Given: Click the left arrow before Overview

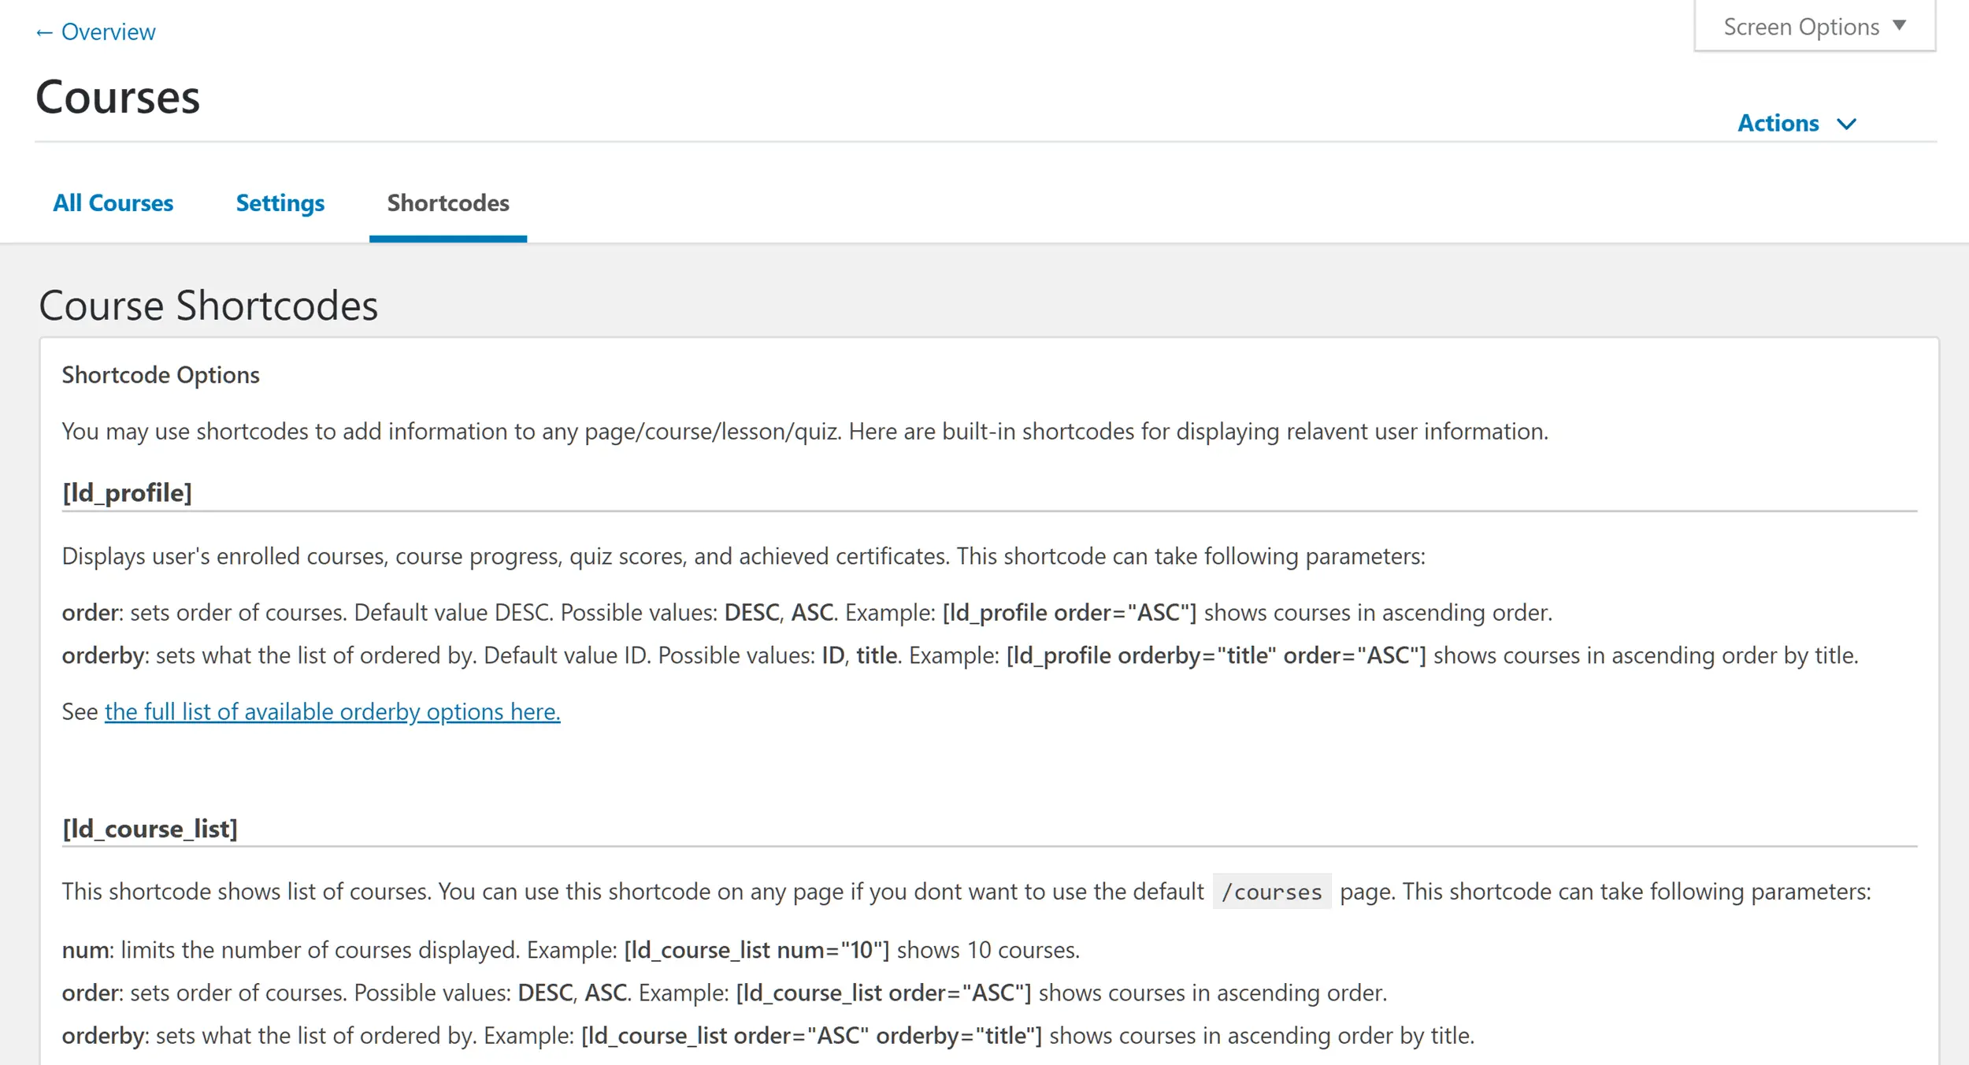Looking at the screenshot, I should (44, 33).
